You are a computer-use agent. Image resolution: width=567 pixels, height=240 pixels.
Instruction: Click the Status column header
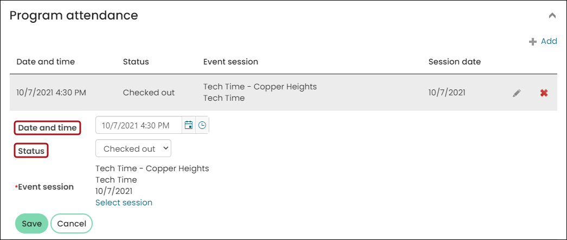[x=136, y=62]
